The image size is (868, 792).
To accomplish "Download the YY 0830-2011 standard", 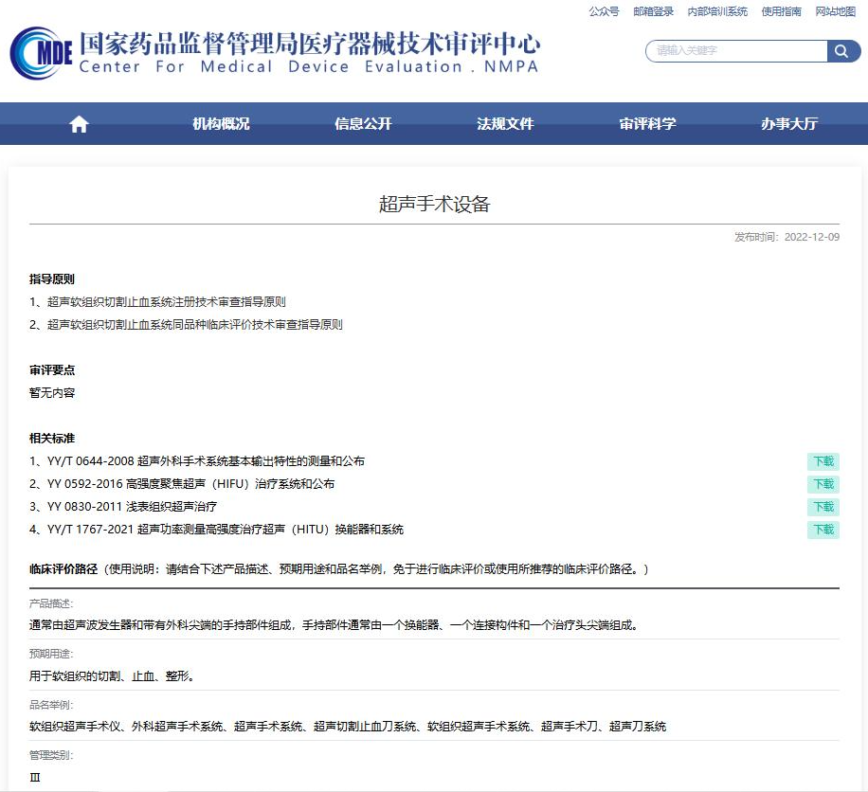I will pyautogui.click(x=823, y=507).
